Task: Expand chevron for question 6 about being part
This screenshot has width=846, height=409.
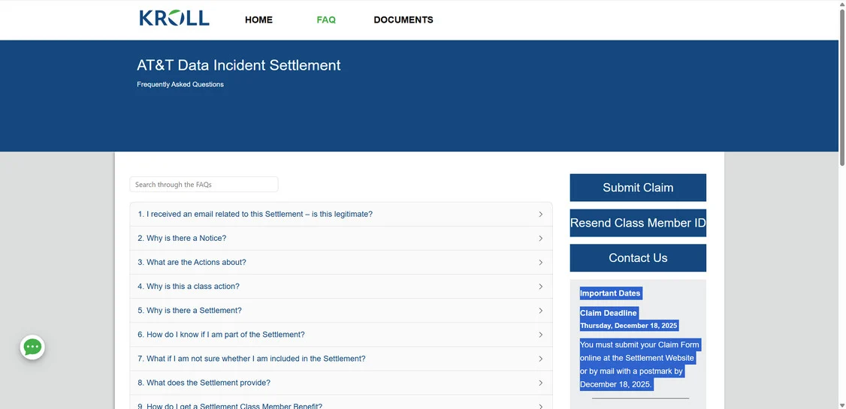Action: [x=541, y=335]
